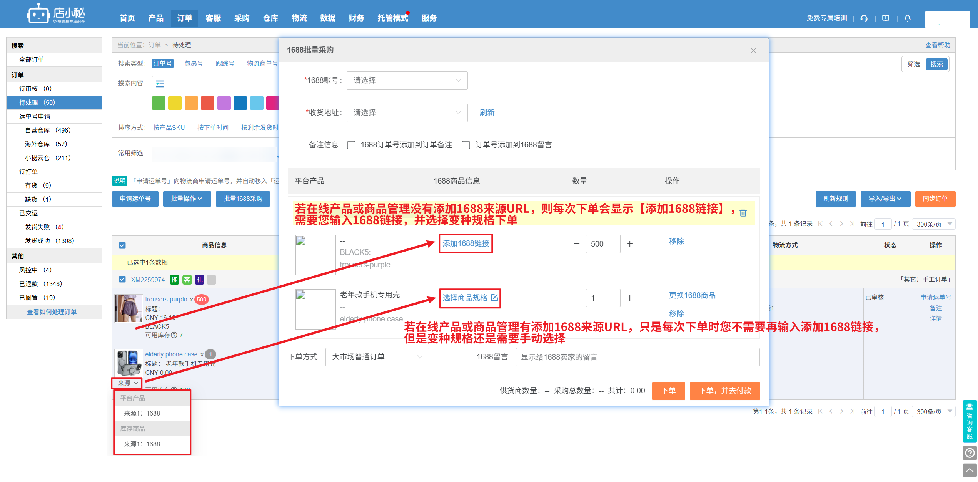Screen dimensions: 978x482
Task: Expand the 下单方式 dropdown
Action: [377, 357]
